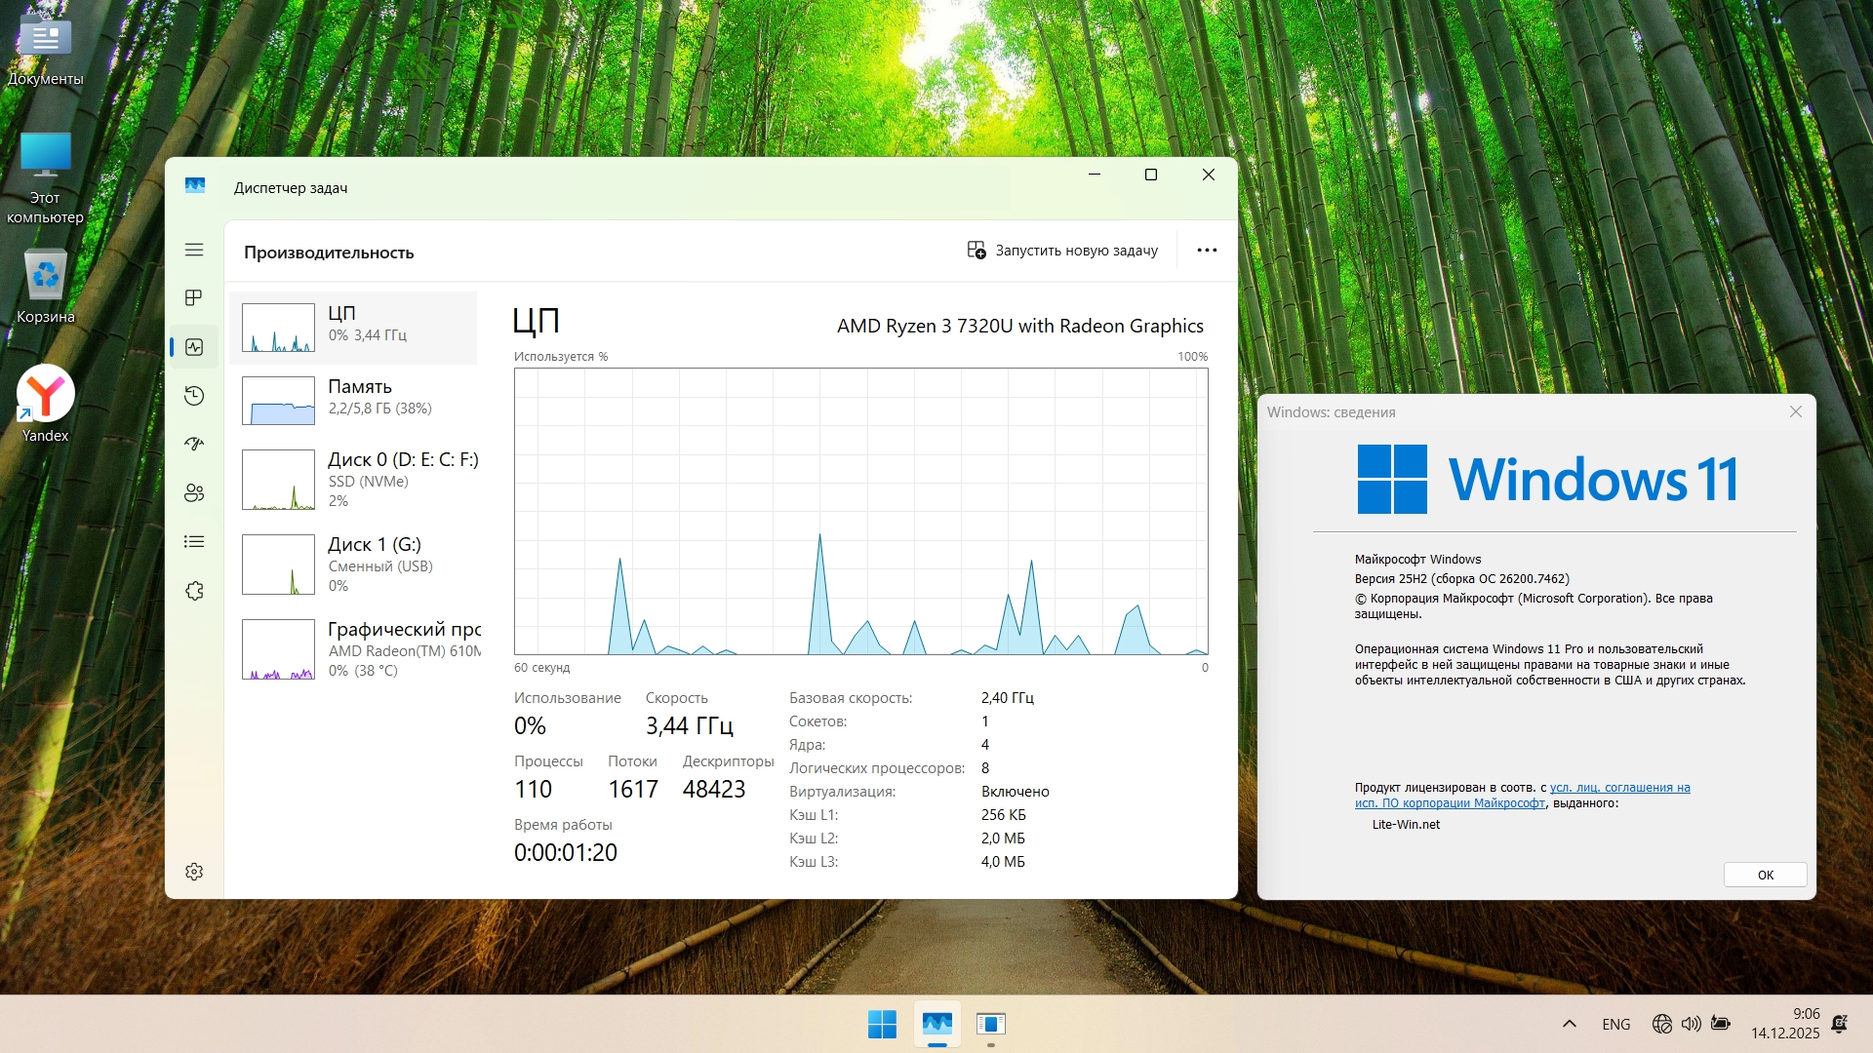Open Task Manager settings gear

coord(194,872)
